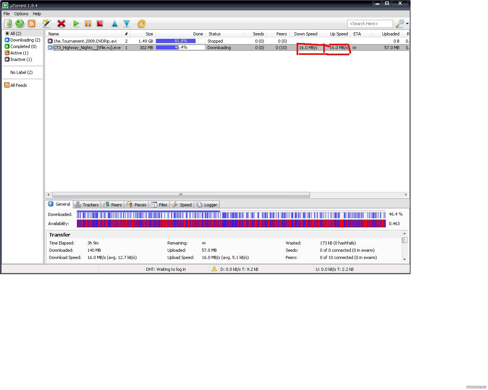Maximize the µTorrent window
488x390 pixels.
[387, 3]
